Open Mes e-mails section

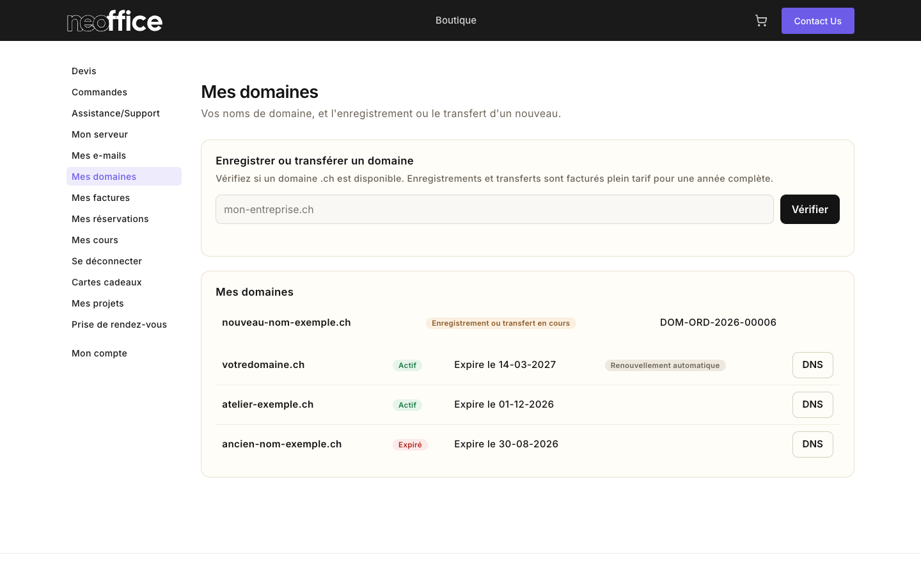click(x=124, y=156)
